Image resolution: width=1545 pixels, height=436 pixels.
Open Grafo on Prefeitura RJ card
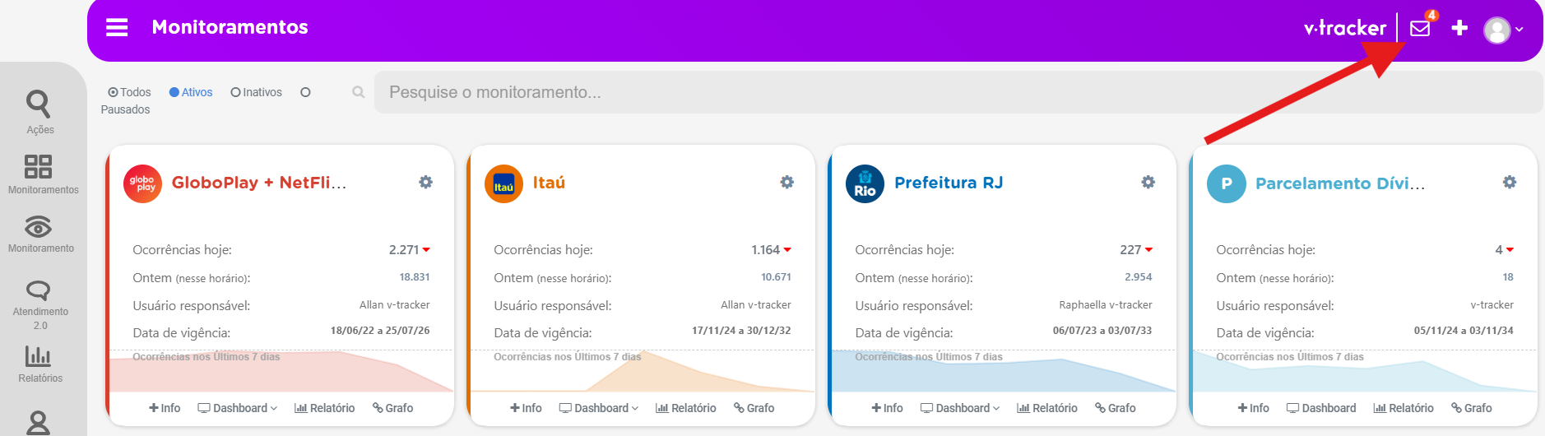pyautogui.click(x=1116, y=408)
